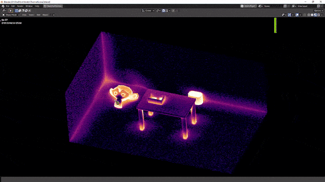Toggle proportional editing icon
The height and width of the screenshot is (182, 325).
click(x=173, y=11)
